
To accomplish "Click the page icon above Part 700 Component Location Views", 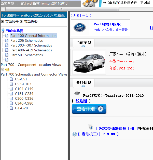I will [x=7, y=60].
